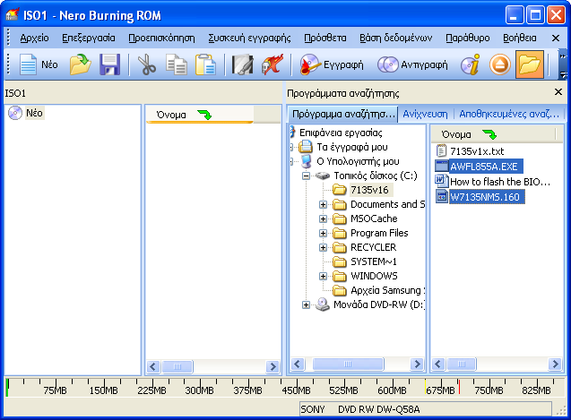Screen dimensions: 571x420
Task: Select Ο Υπολογιστής μου node
Action: tap(358, 161)
